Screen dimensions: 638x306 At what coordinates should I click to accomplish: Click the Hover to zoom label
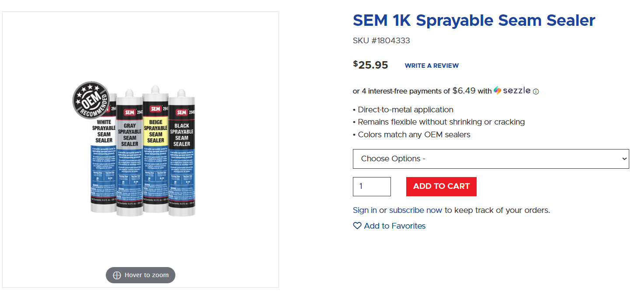click(x=146, y=275)
